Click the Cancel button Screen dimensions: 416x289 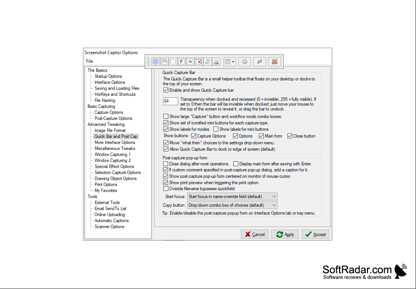(x=255, y=235)
